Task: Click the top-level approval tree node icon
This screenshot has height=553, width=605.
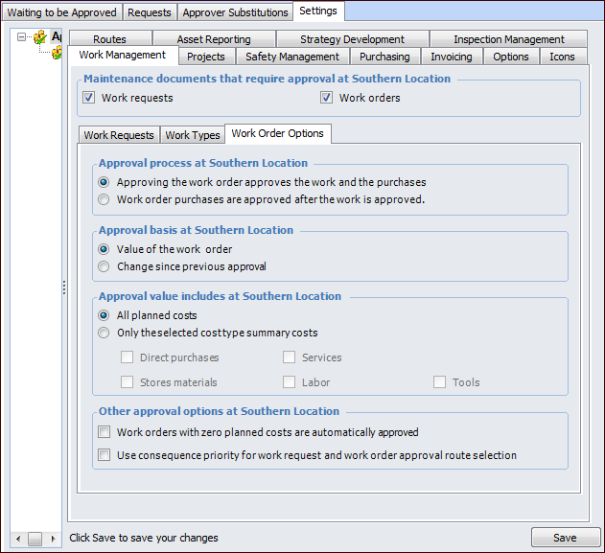Action: tap(40, 37)
